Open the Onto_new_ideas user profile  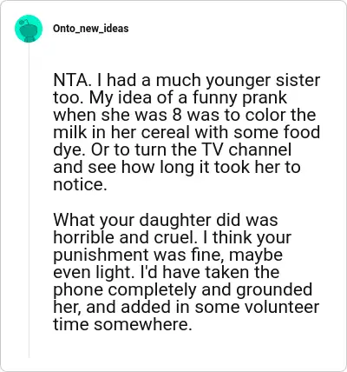pyautogui.click(x=91, y=29)
